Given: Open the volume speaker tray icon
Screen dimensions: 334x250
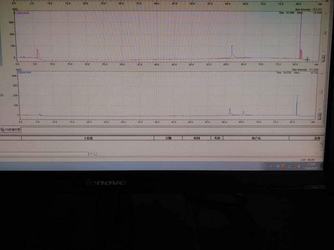Looking at the screenshot, I should (299, 167).
